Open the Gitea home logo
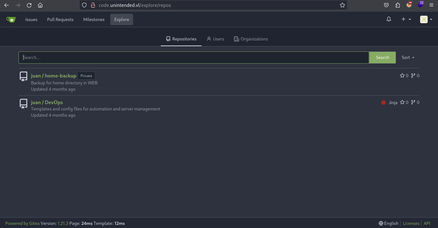 point(11,19)
